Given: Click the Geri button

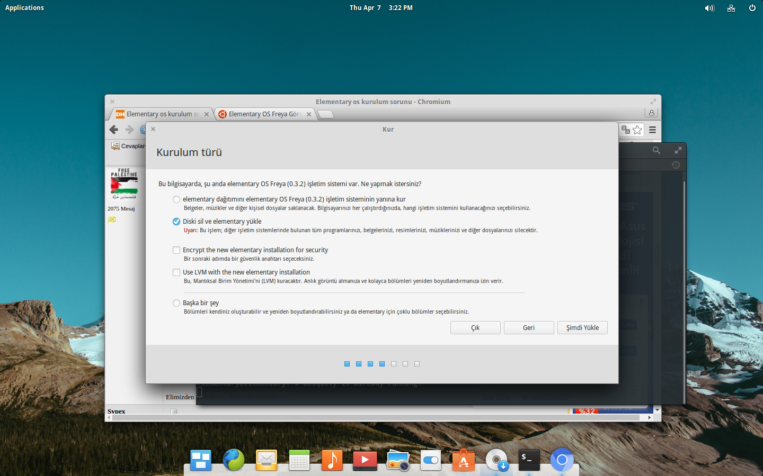Looking at the screenshot, I should (x=529, y=328).
